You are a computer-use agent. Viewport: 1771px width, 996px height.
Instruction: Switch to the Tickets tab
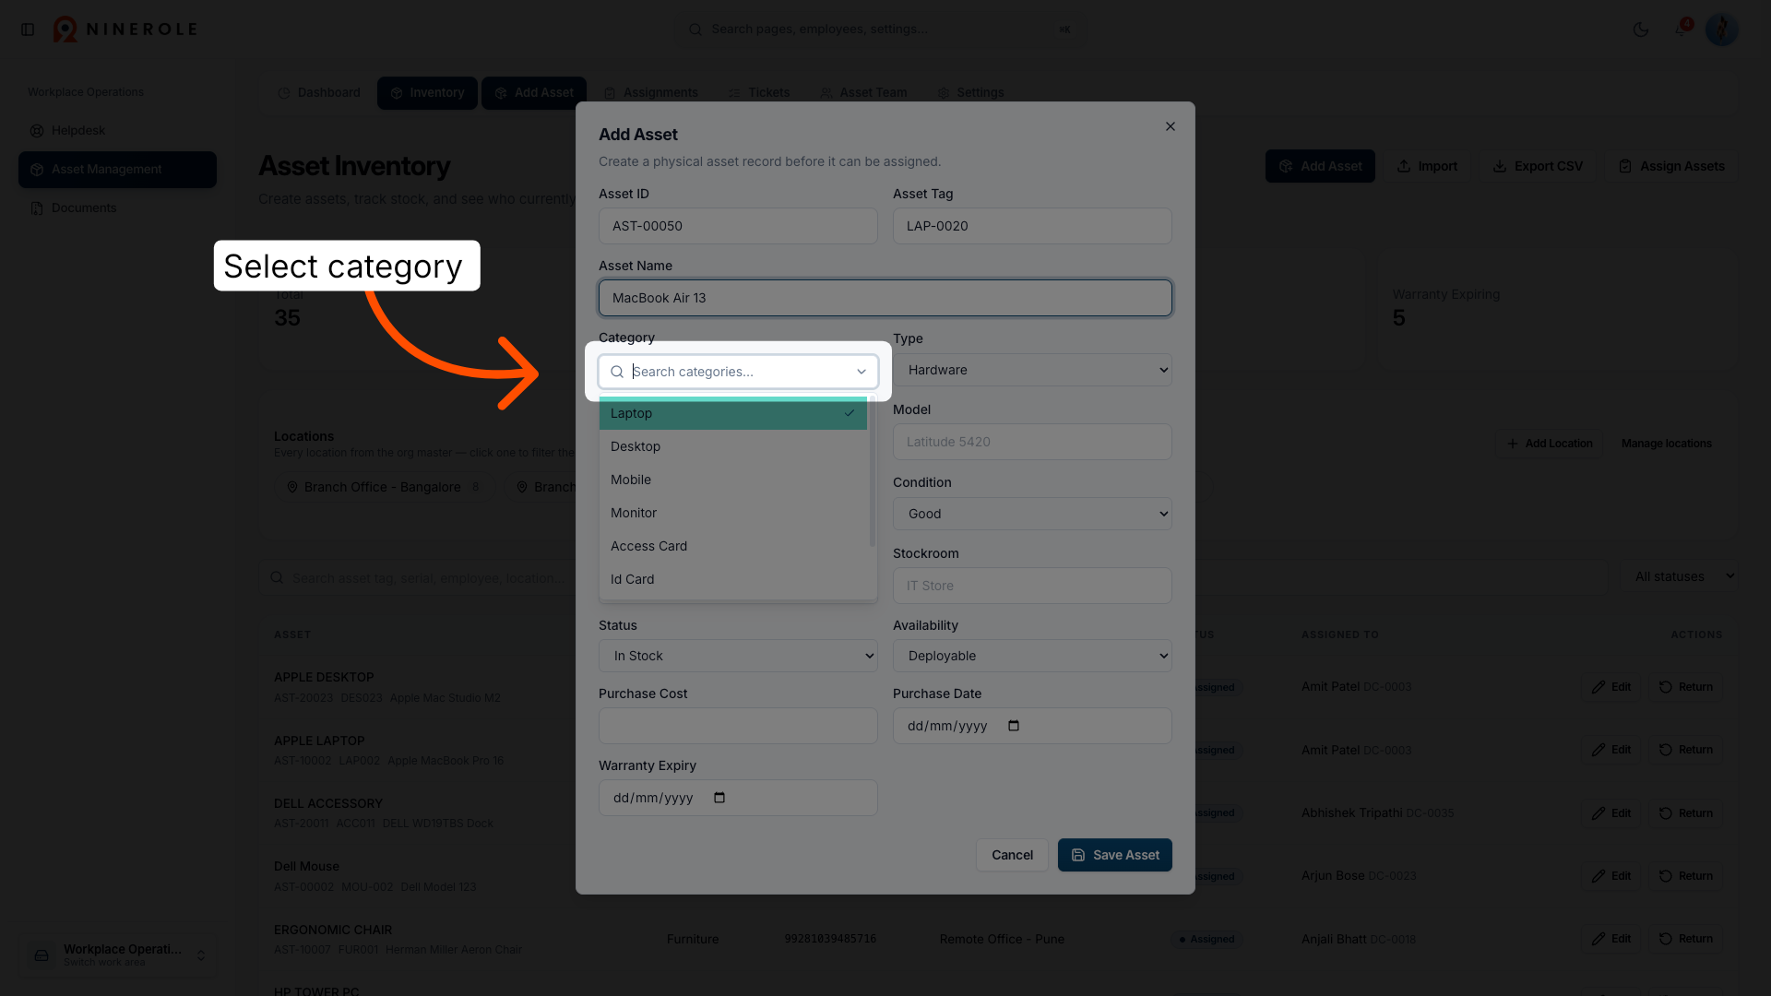759,93
